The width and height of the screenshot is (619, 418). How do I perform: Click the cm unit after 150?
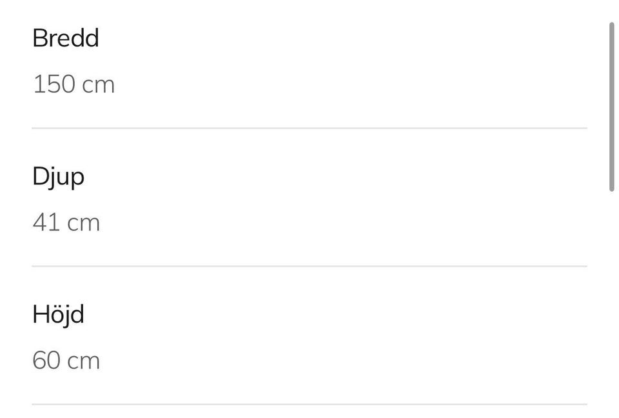coord(98,86)
